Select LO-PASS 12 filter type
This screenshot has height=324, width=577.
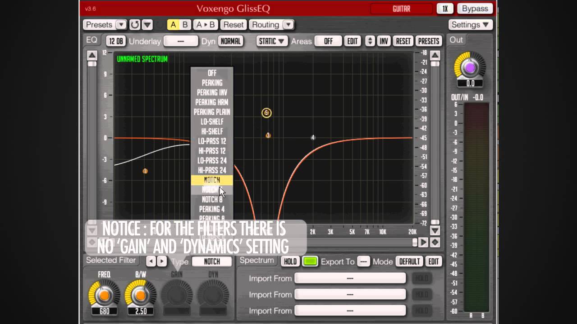[212, 141]
